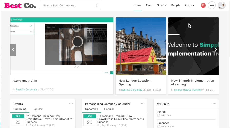Select Upcoming tab in Personalized Company Calendar

click(x=91, y=109)
